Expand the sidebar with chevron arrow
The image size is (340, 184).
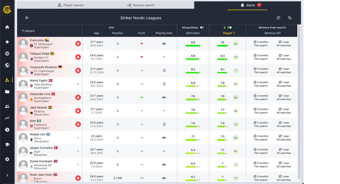[7, 175]
